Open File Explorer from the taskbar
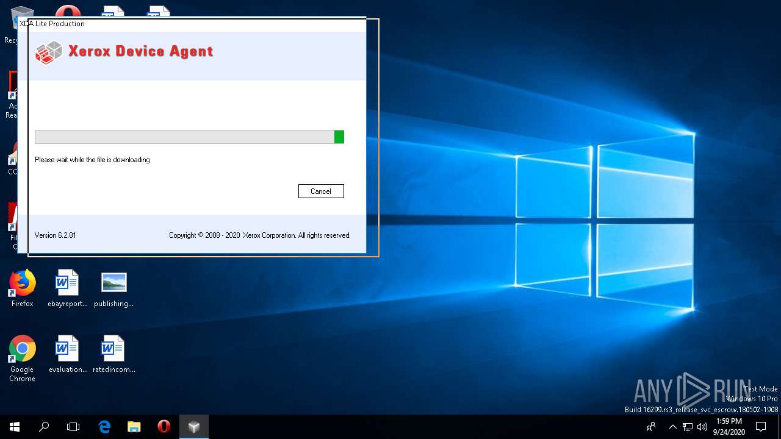781x439 pixels. [x=134, y=427]
